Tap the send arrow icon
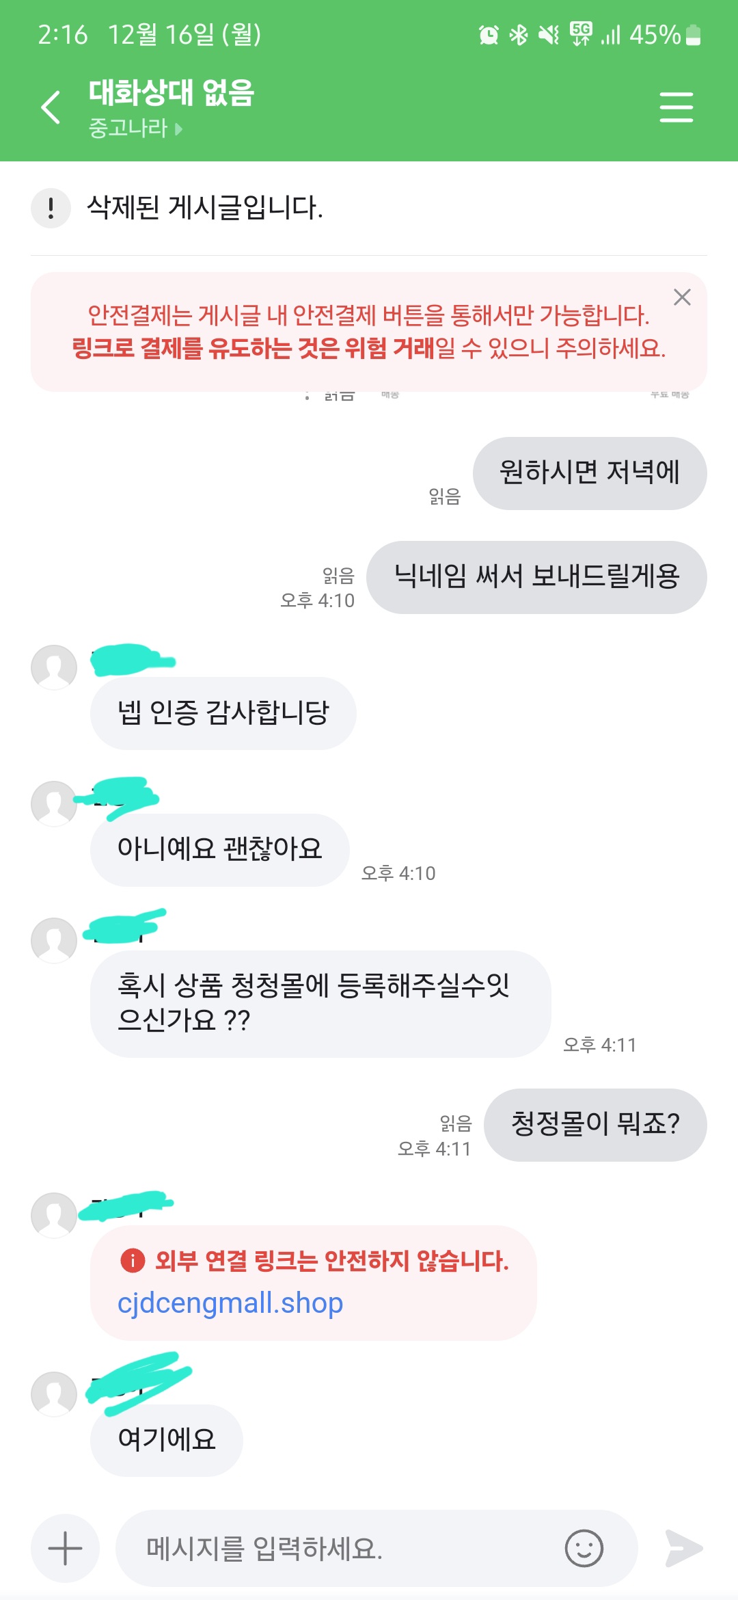This screenshot has width=738, height=1600. click(x=684, y=1549)
